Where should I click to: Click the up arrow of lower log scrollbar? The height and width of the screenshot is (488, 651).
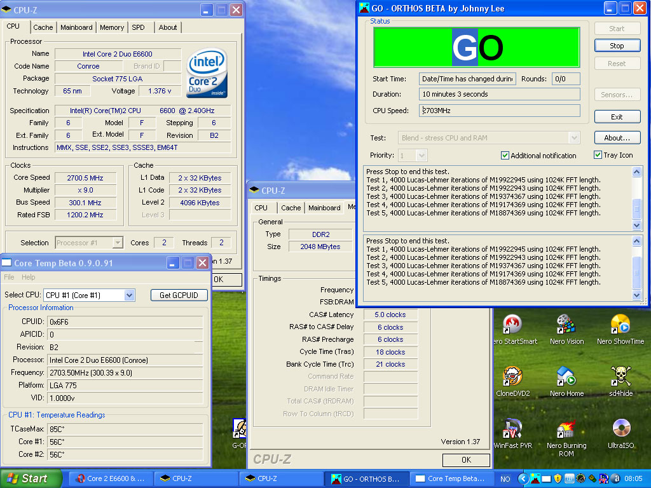(636, 241)
